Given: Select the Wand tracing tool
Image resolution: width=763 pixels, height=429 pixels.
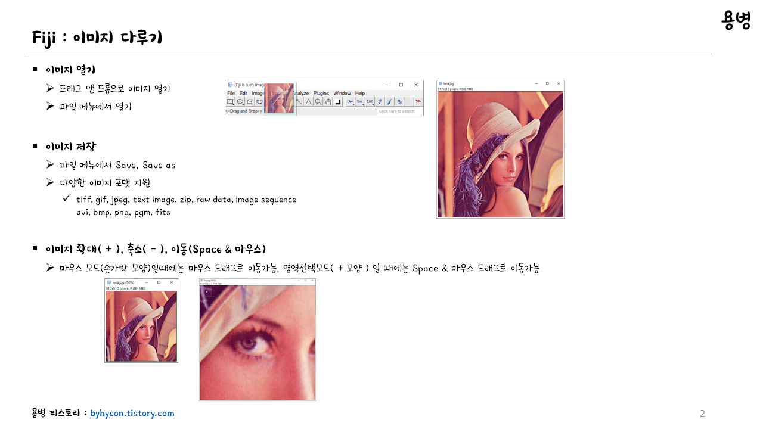Looking at the screenshot, I should coord(299,102).
